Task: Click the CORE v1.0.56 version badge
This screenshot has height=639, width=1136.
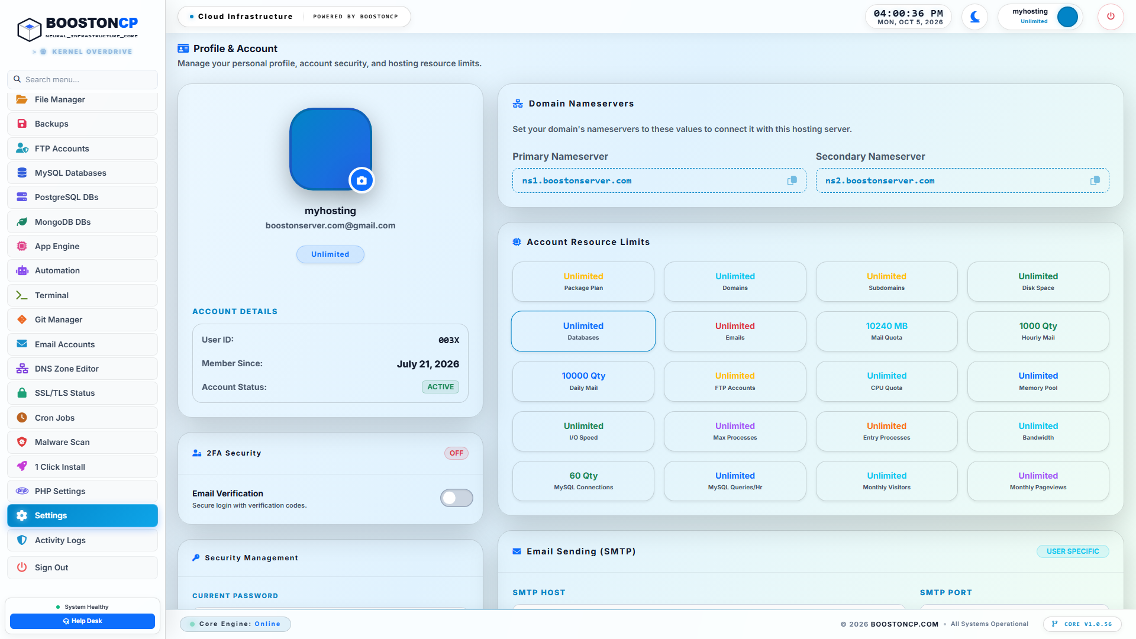Action: pos(1082,624)
